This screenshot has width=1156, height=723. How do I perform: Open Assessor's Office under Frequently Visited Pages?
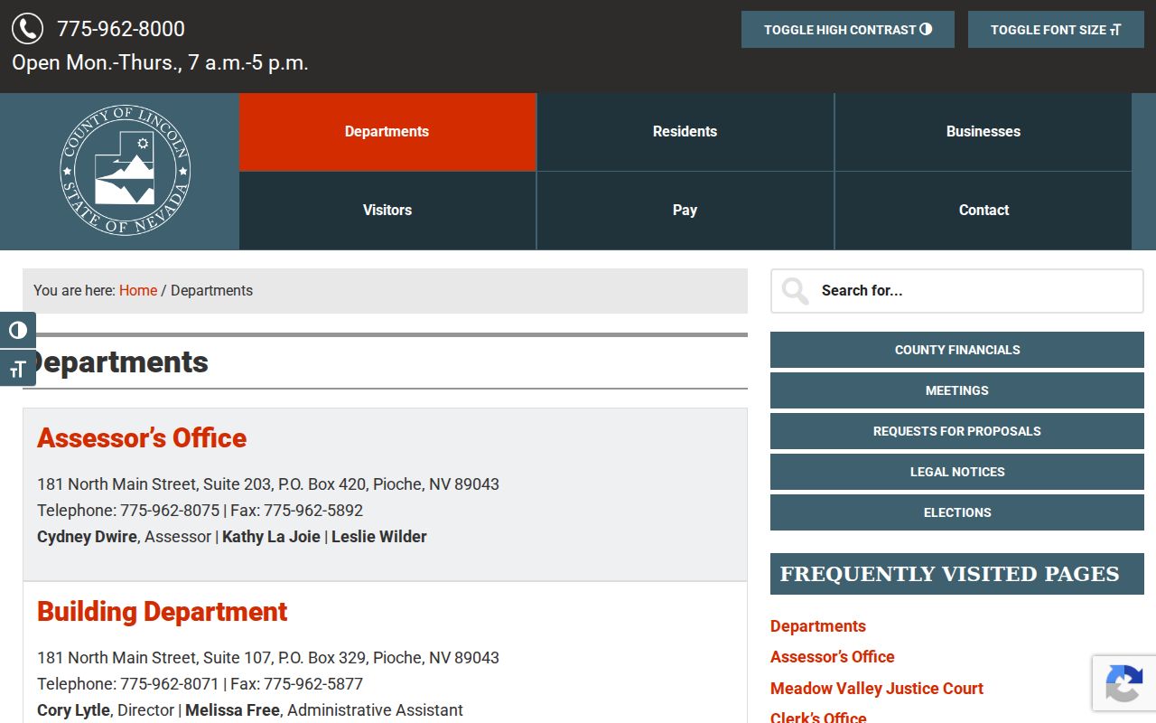point(833,657)
